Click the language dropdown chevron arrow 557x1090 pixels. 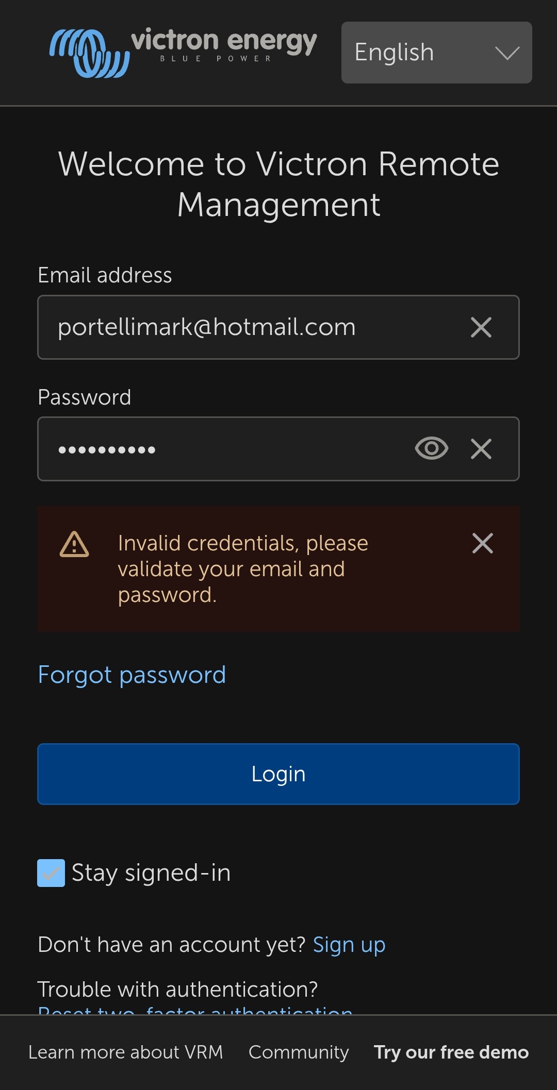pyautogui.click(x=506, y=53)
